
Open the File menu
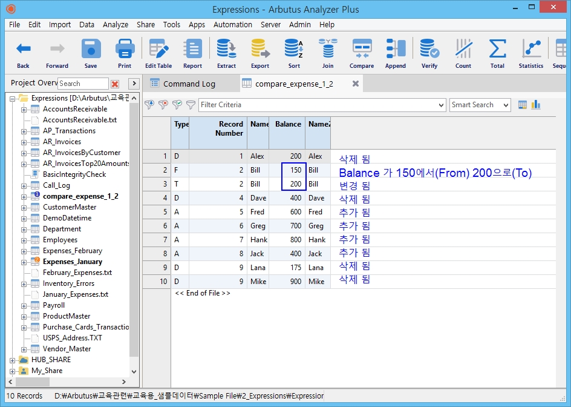click(15, 24)
